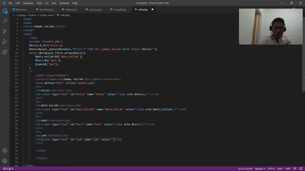This screenshot has width=305, height=171.
Task: Click the echo $kelas input line
Action: pos(97,94)
